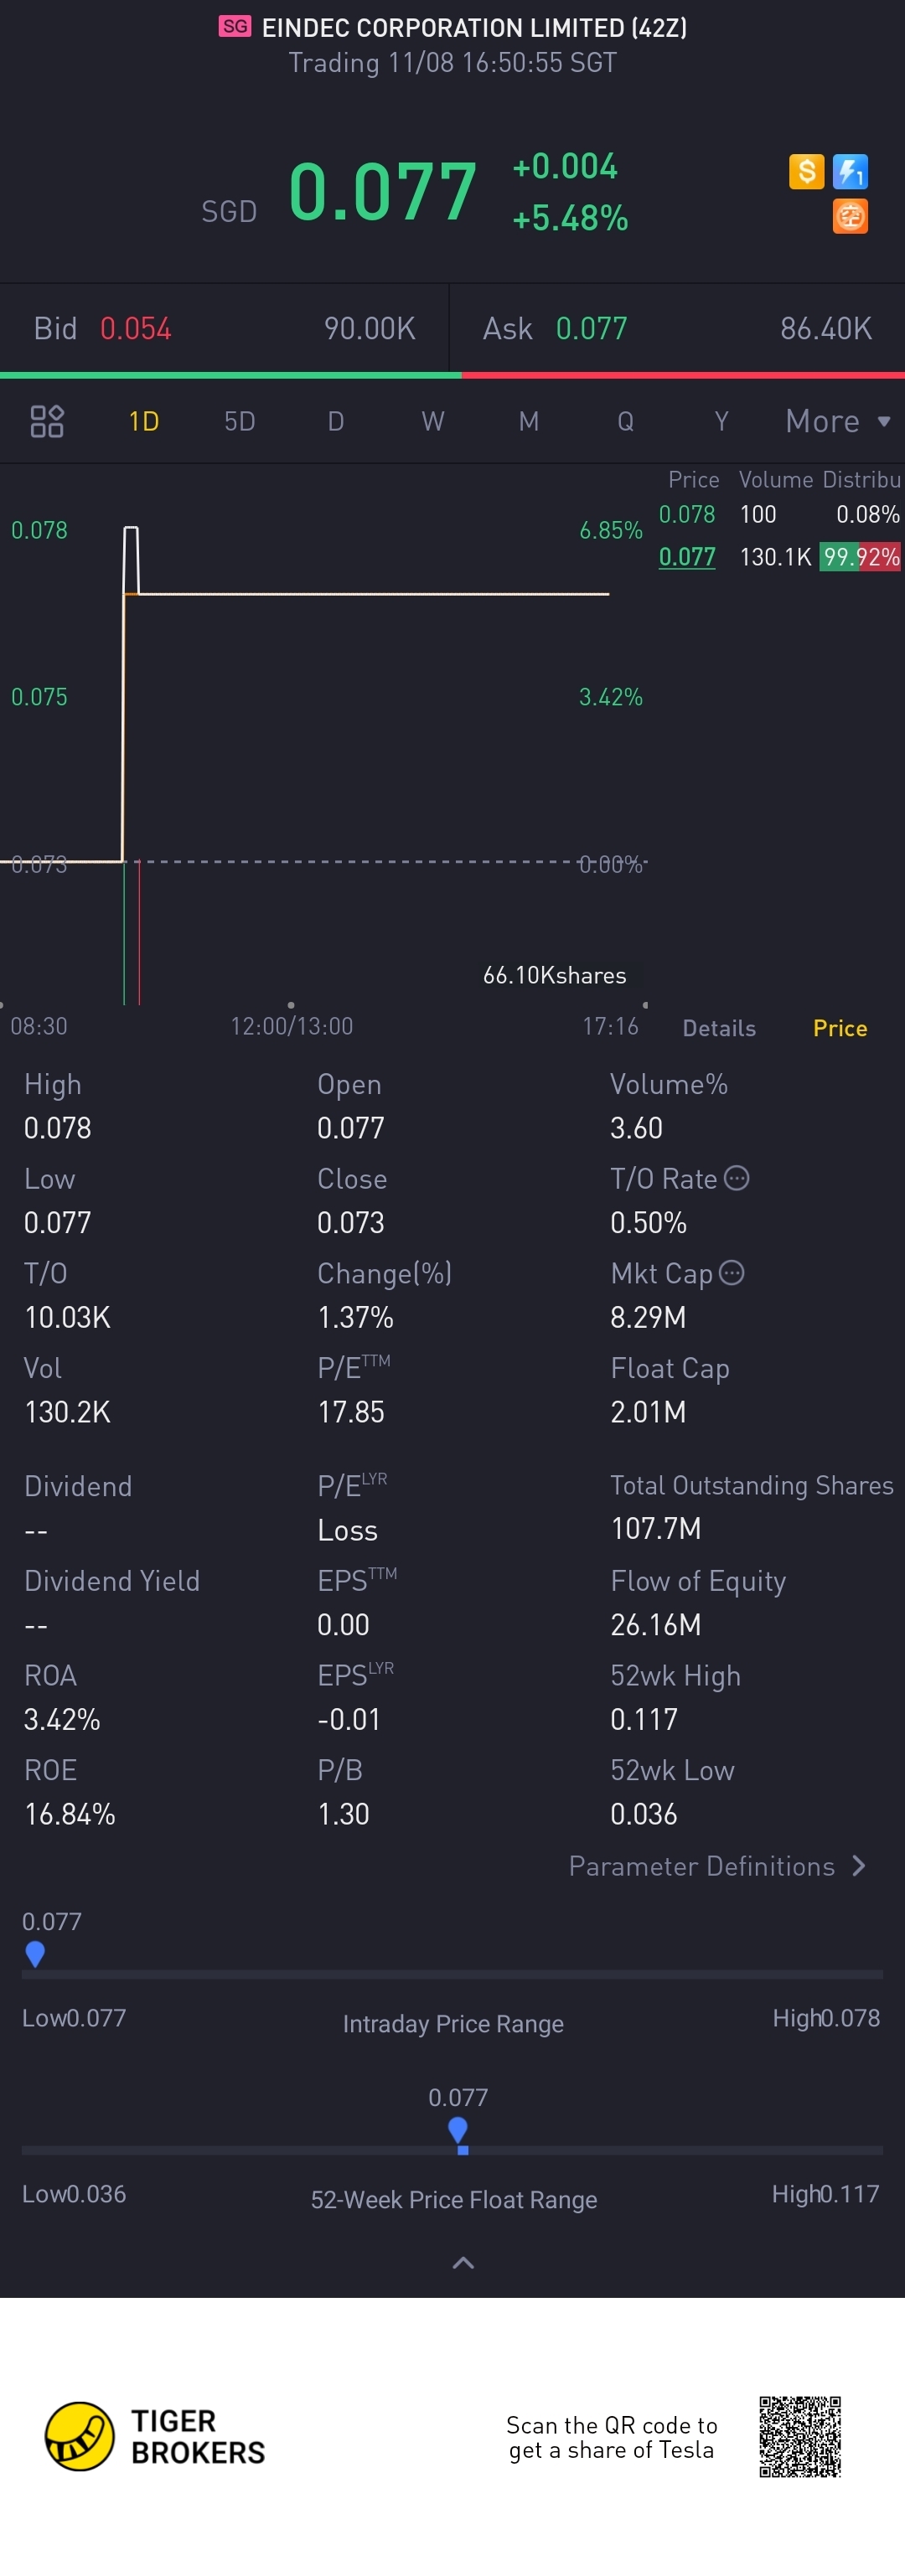Tap the 52-Week Price Float Range marker
The image size is (905, 2576).
[x=458, y=2133]
